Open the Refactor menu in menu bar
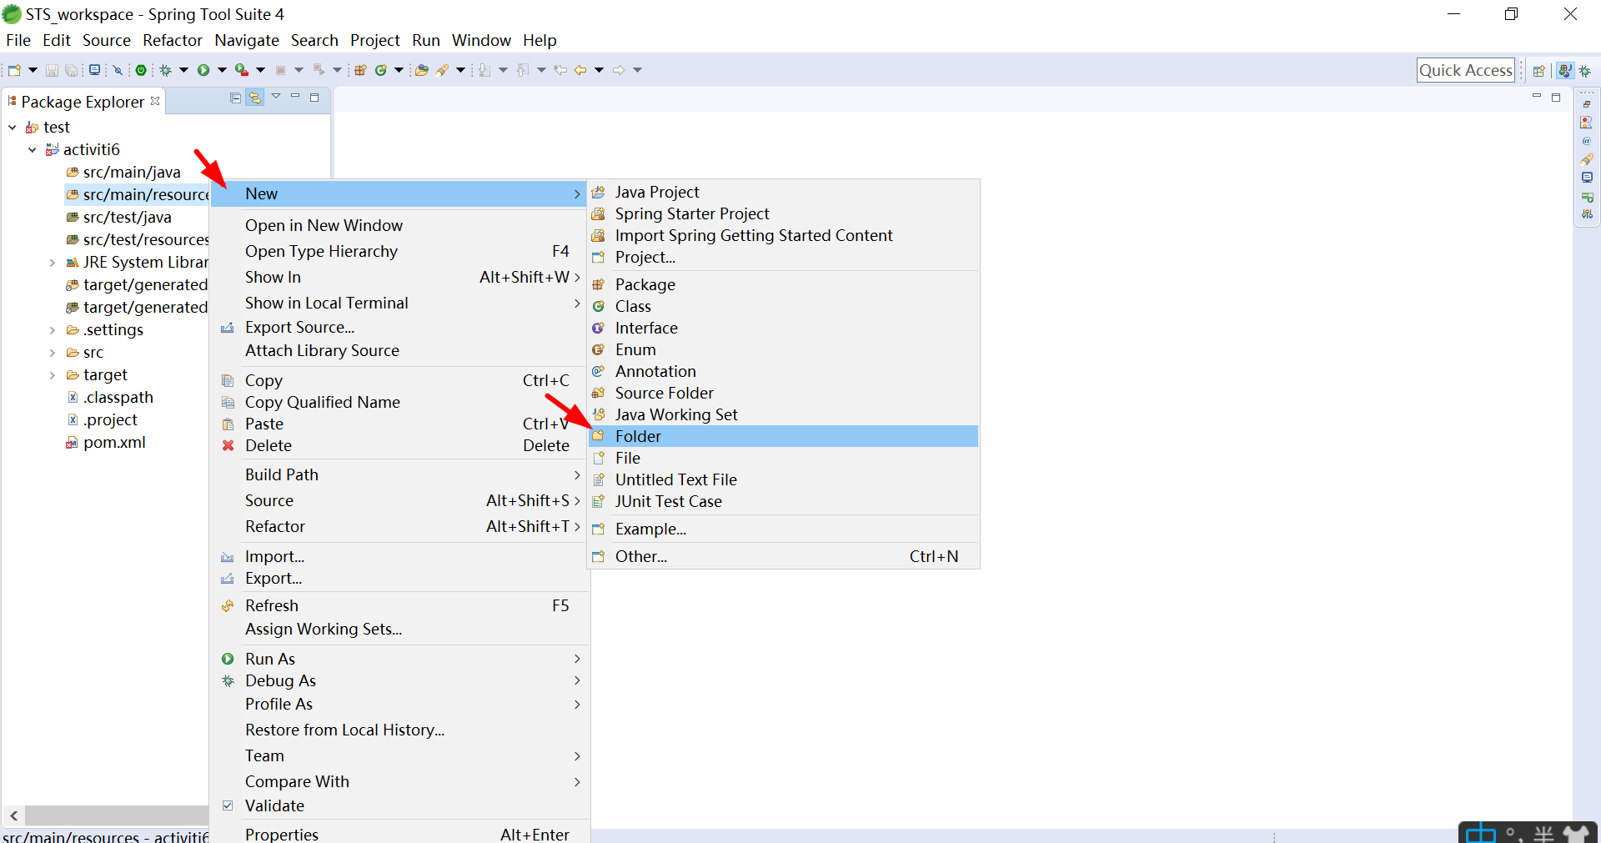Viewport: 1601px width, 843px height. (173, 40)
